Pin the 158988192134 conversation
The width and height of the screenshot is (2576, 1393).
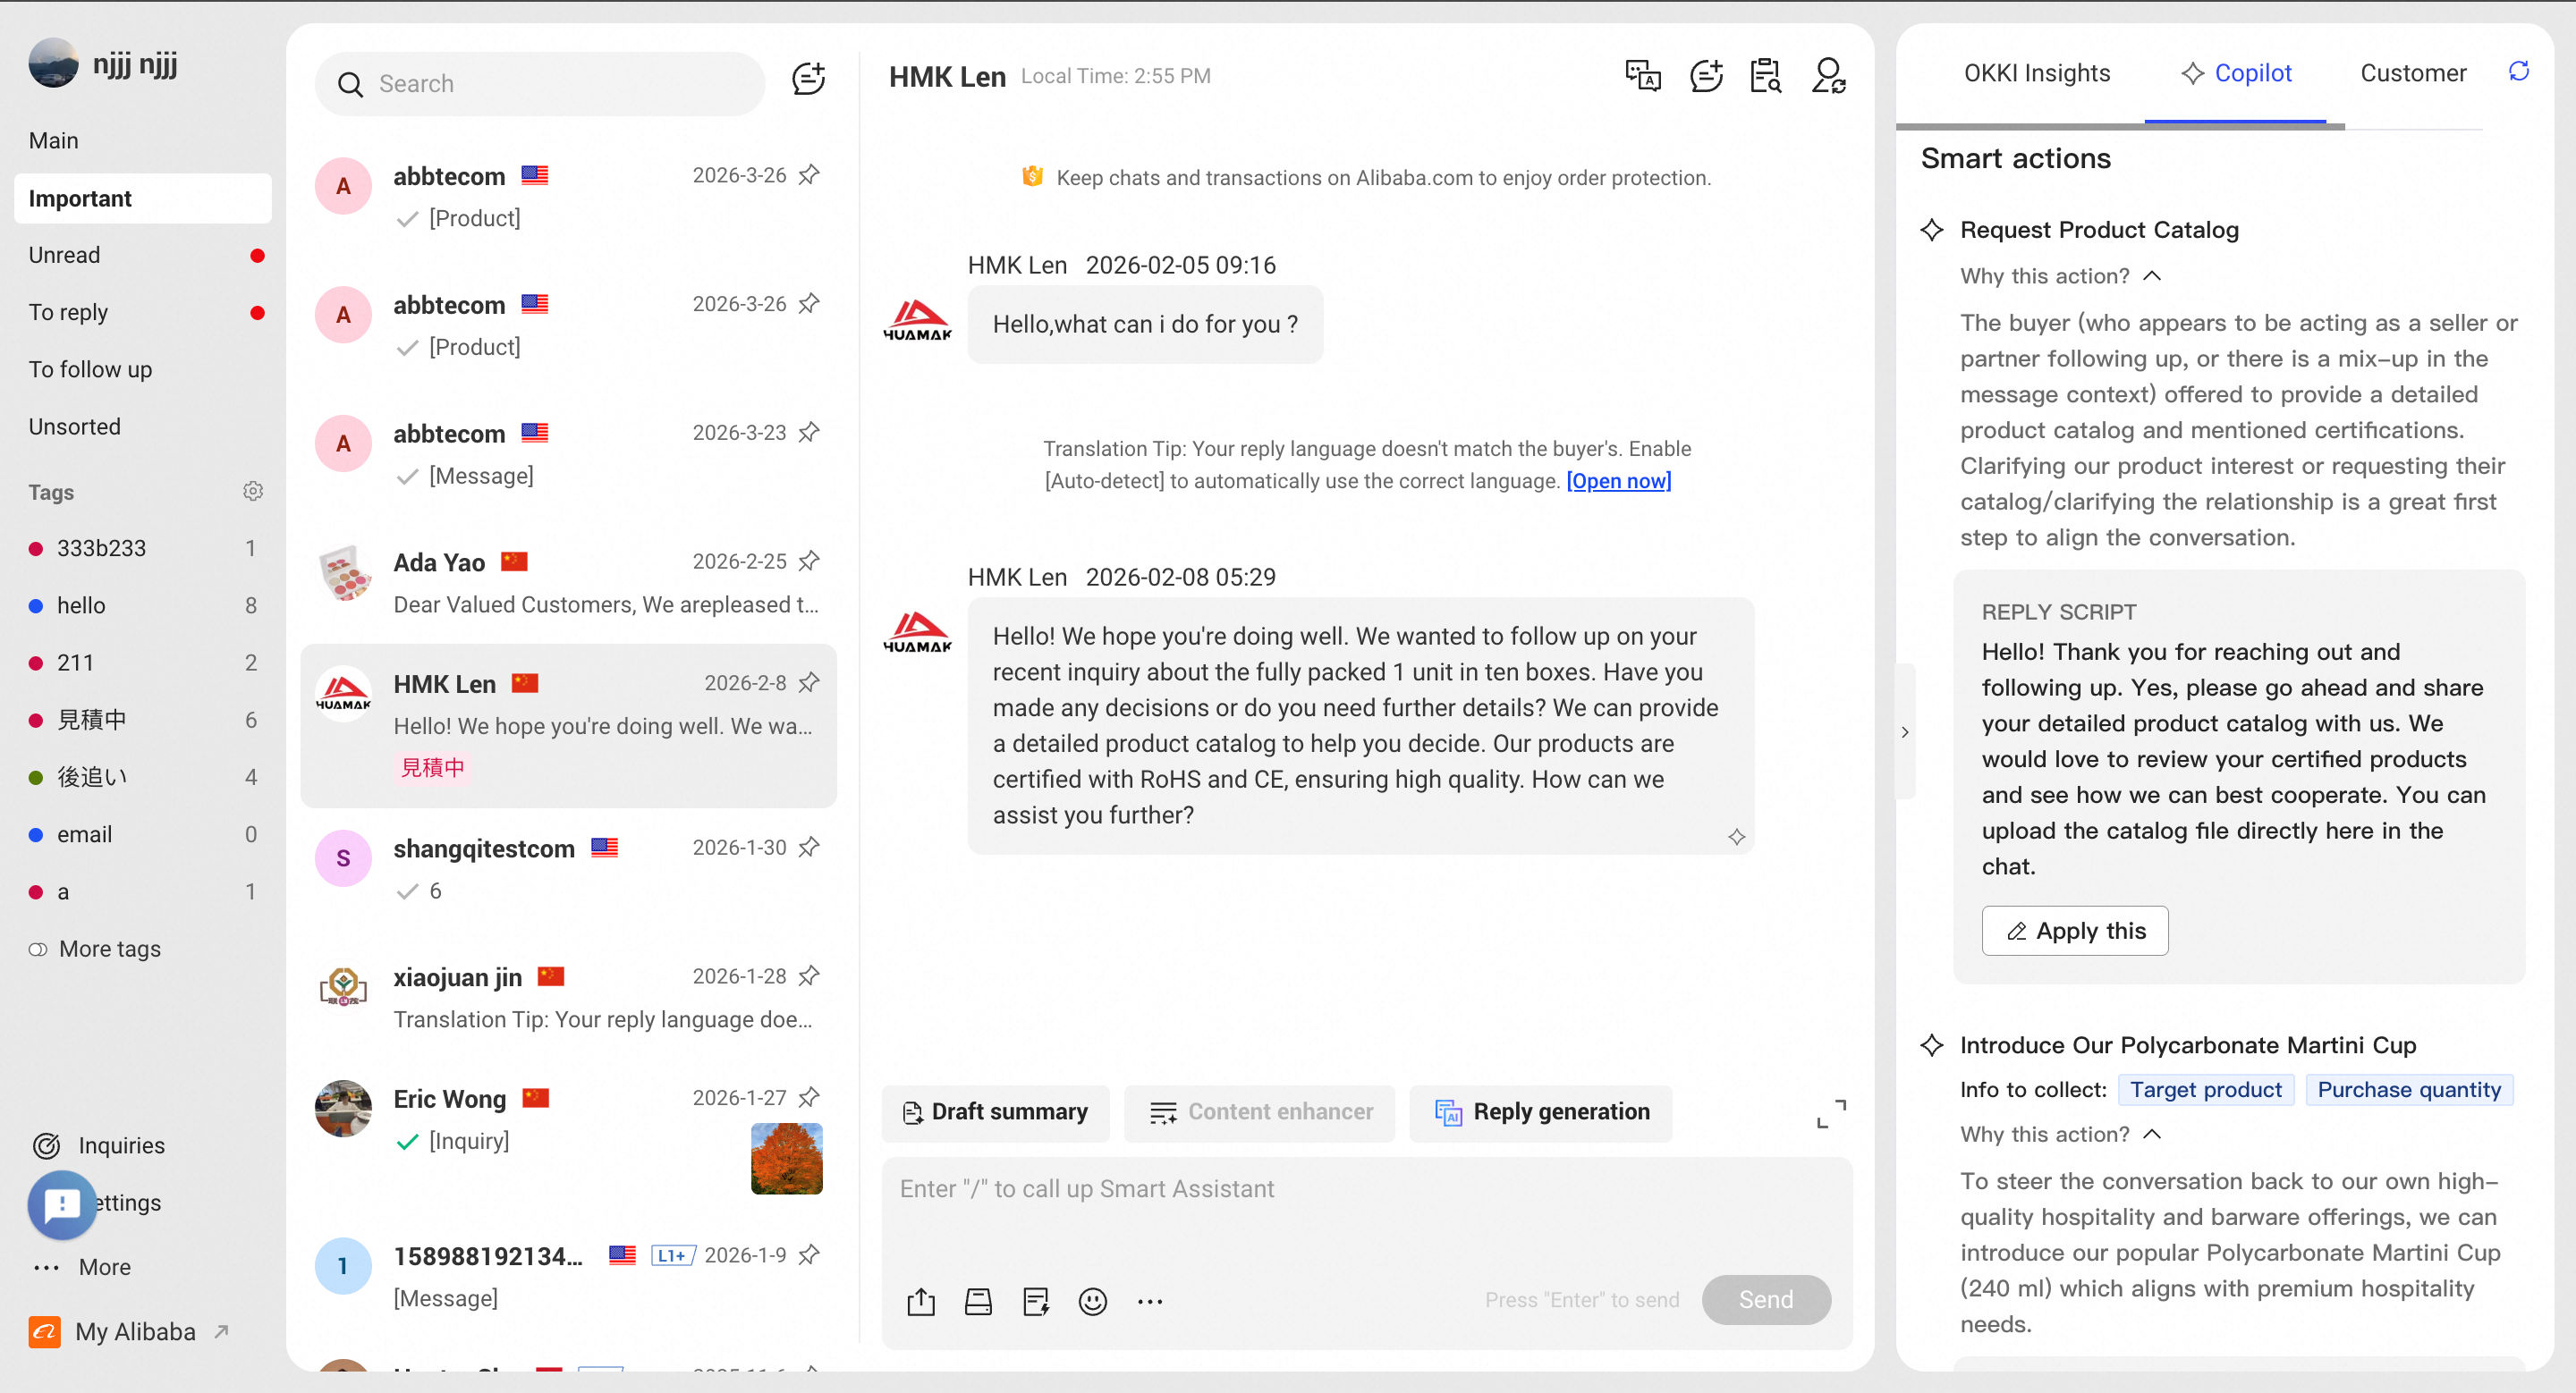[x=810, y=1254]
